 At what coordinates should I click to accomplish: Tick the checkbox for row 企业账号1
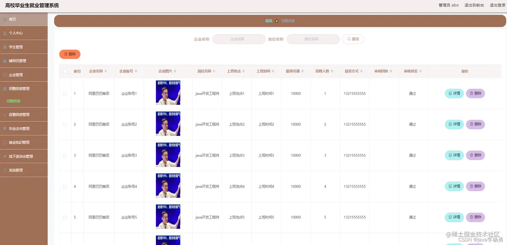[x=65, y=94]
